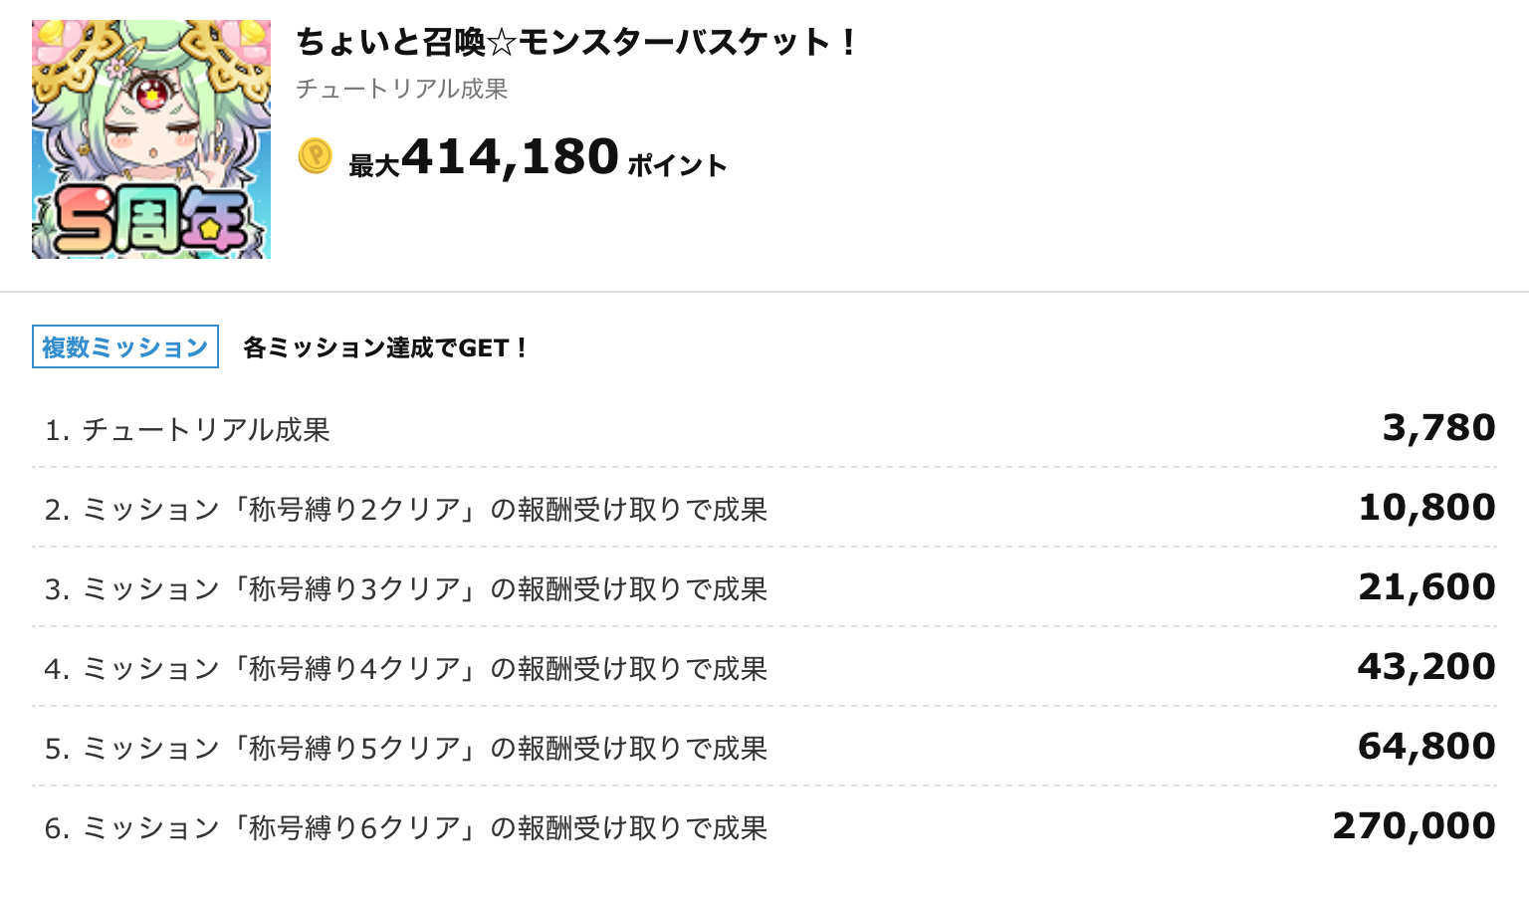Screen dimensions: 1529x900
Task: Click the ポイント unit label beside 414,180
Action: (x=677, y=165)
